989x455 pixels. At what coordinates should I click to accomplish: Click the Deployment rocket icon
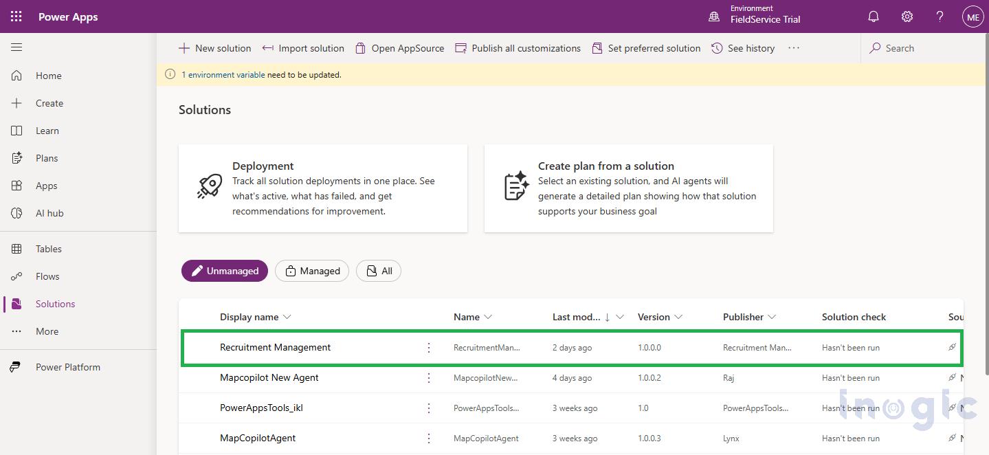209,186
